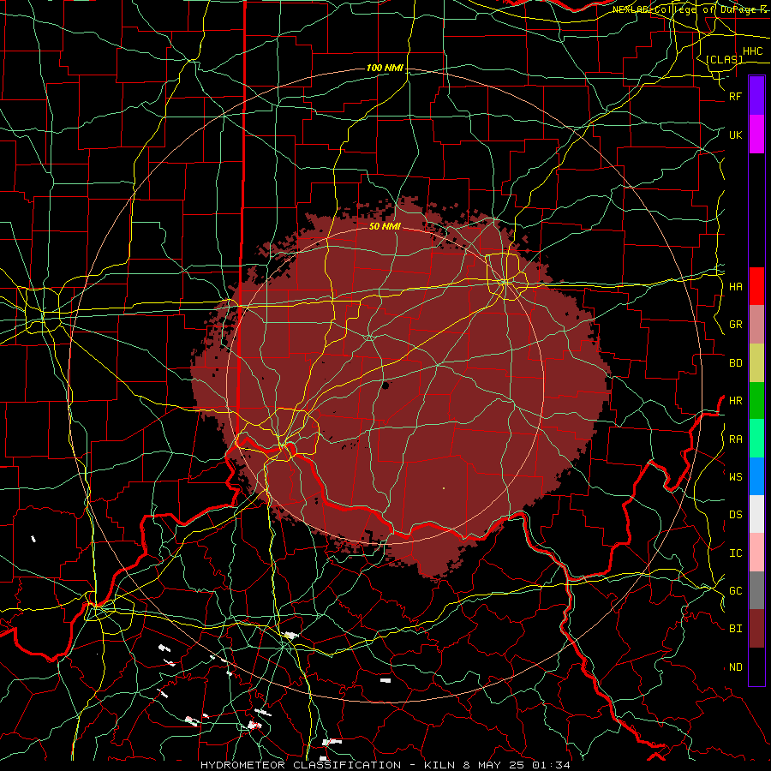This screenshot has width=771, height=771.
Task: Select the dusty pink GR legend swatch
Action: [756, 324]
